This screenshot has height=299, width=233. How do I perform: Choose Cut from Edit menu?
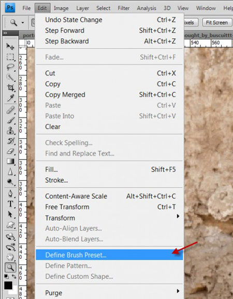(x=109, y=73)
